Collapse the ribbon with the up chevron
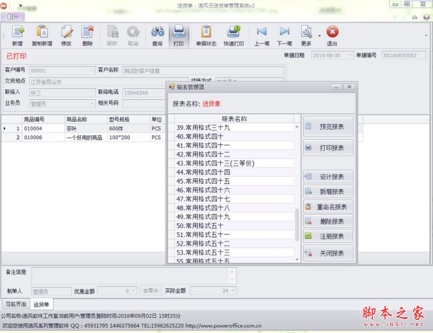433x333 pixels. (x=415, y=17)
